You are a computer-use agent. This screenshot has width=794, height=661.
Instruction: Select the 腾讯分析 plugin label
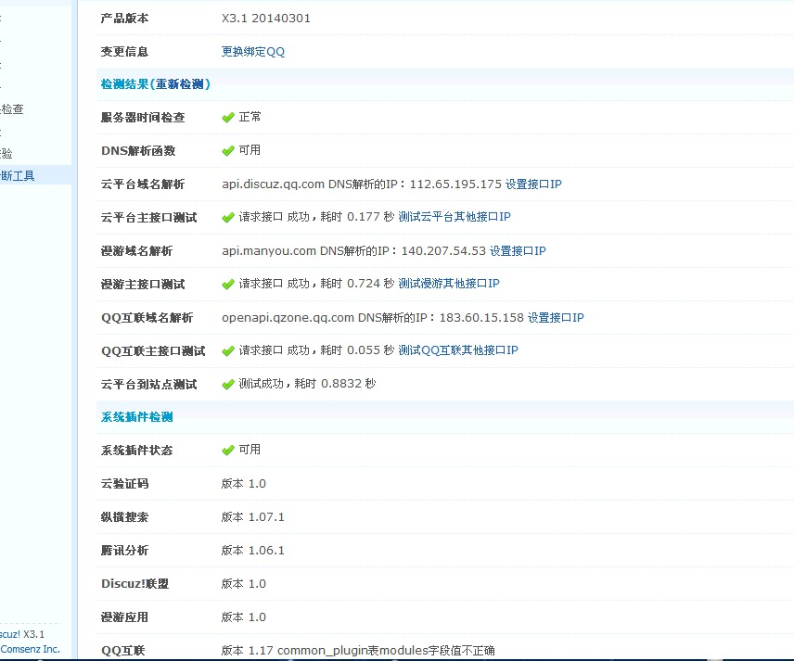click(x=124, y=551)
